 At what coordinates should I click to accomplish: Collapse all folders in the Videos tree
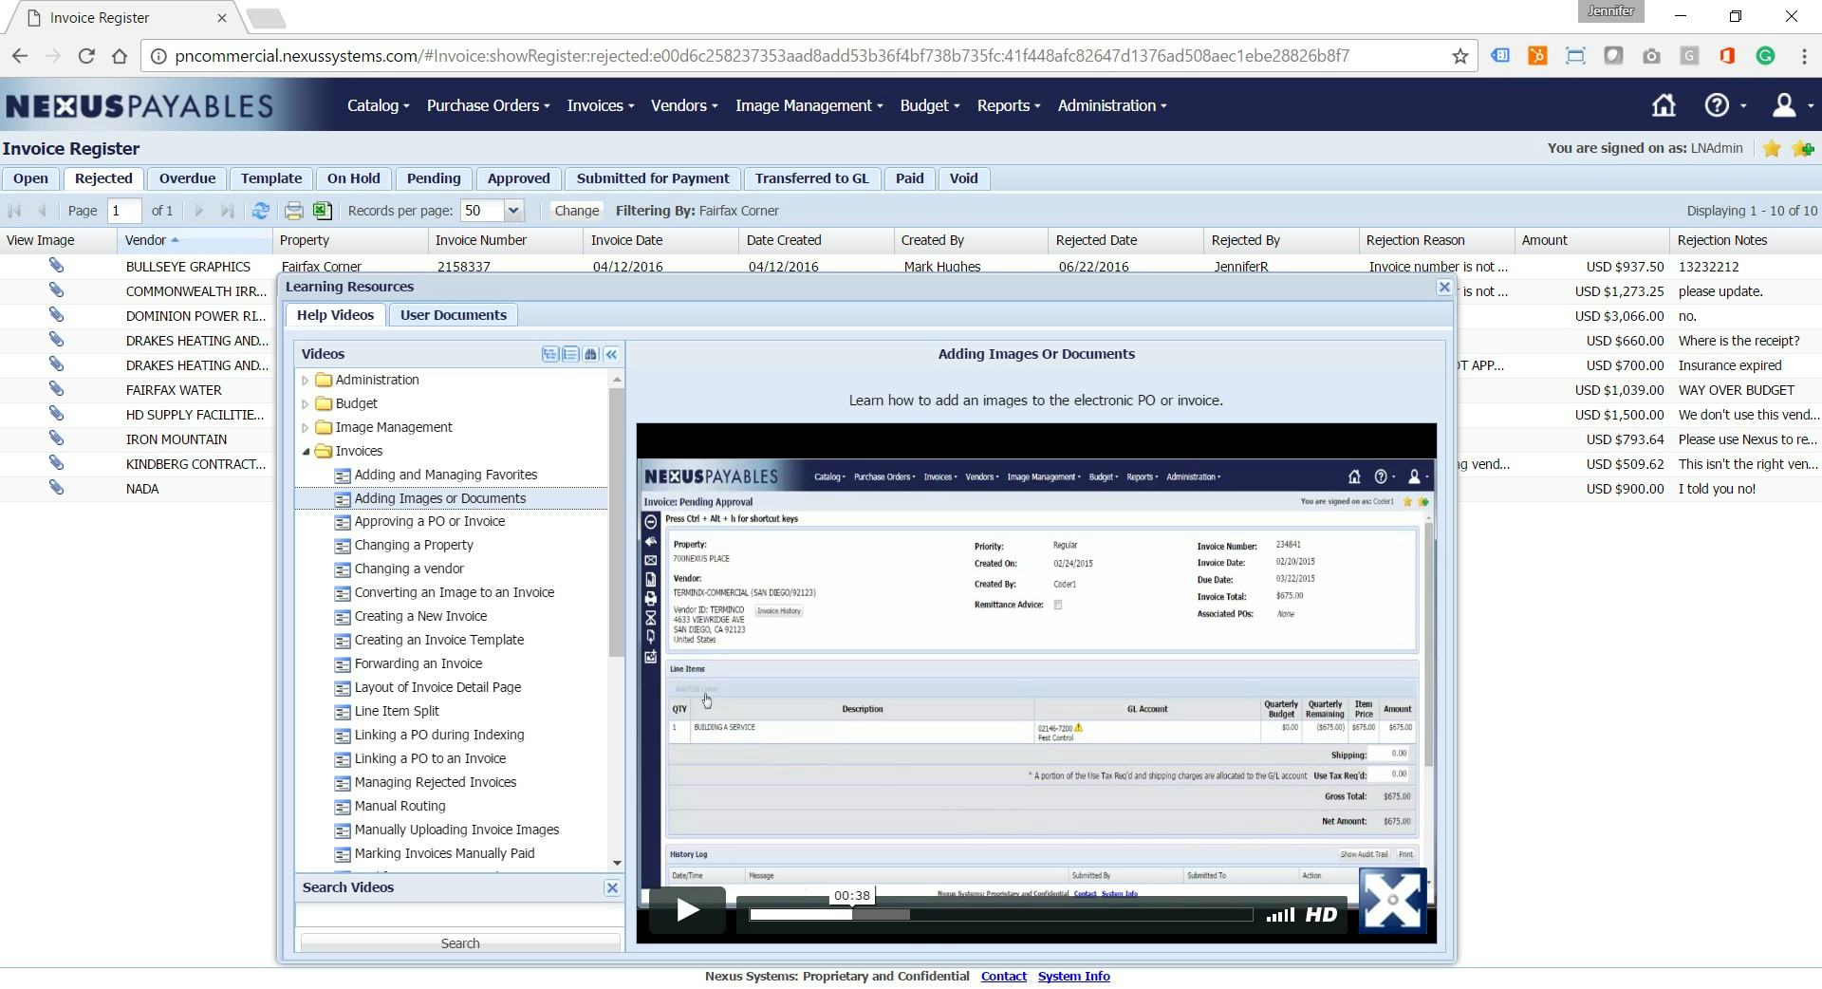[570, 354]
